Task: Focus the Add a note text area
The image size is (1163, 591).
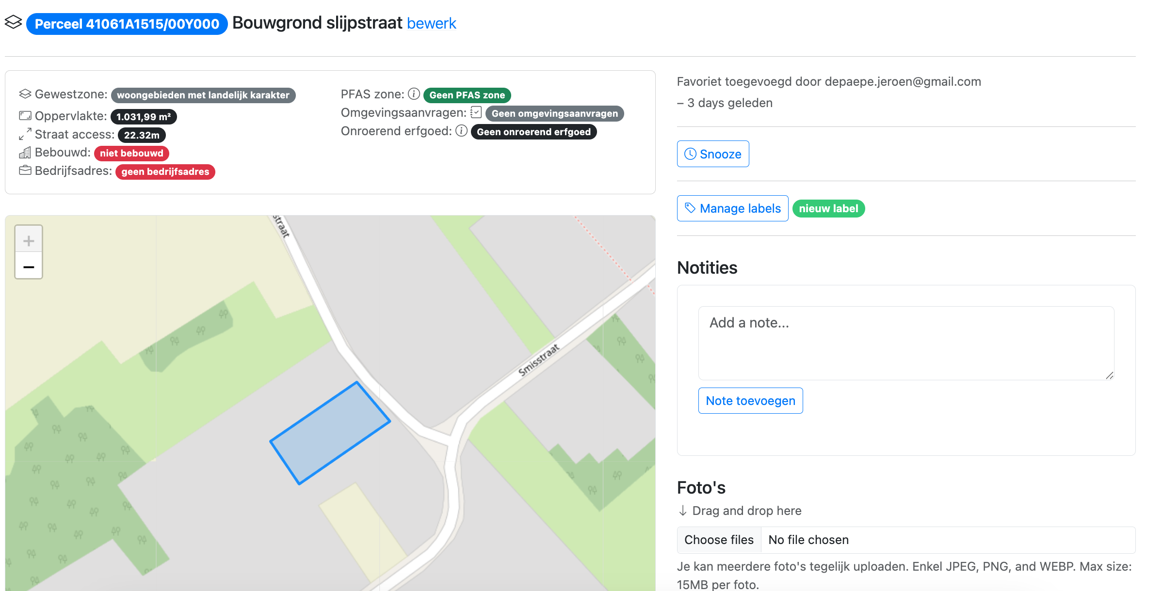Action: [905, 342]
